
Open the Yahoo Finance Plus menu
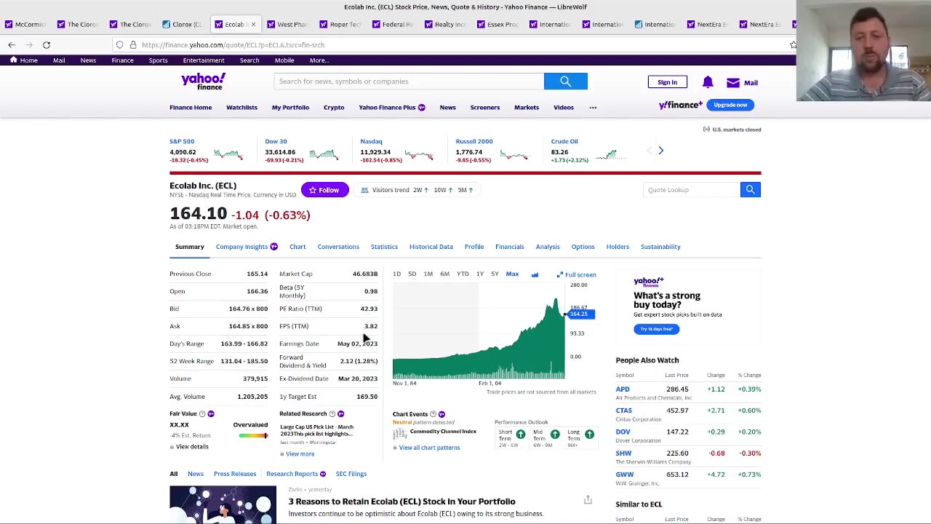(x=391, y=108)
